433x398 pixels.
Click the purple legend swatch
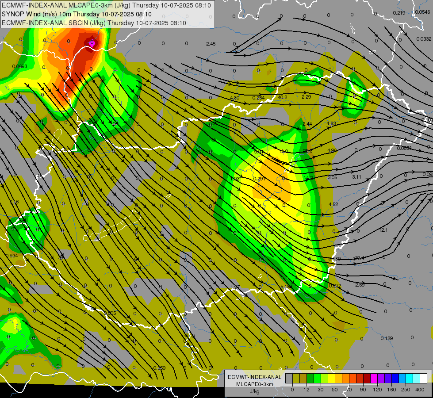tap(381, 379)
